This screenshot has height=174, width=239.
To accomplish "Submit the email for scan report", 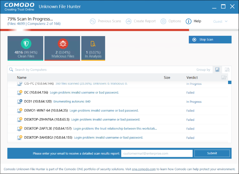I will tap(212, 153).
